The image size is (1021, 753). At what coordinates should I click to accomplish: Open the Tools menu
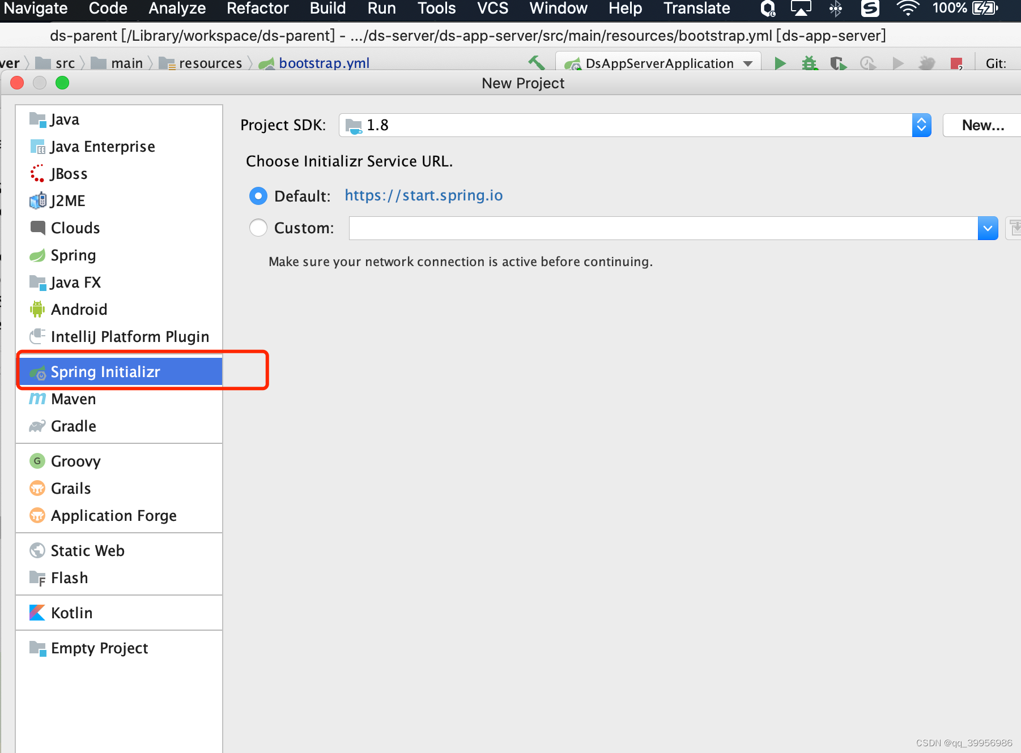click(437, 8)
